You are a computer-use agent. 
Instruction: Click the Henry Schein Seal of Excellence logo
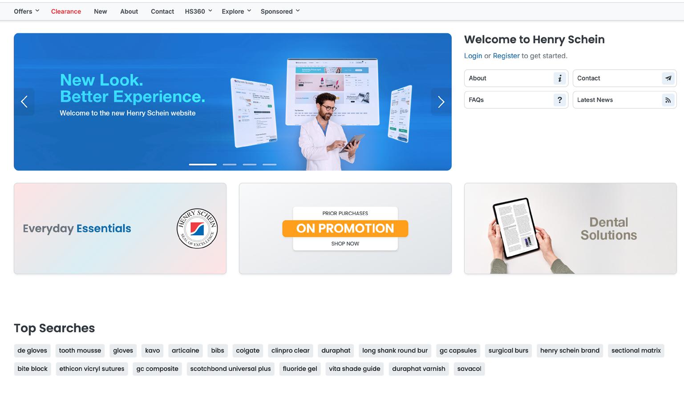click(x=197, y=229)
